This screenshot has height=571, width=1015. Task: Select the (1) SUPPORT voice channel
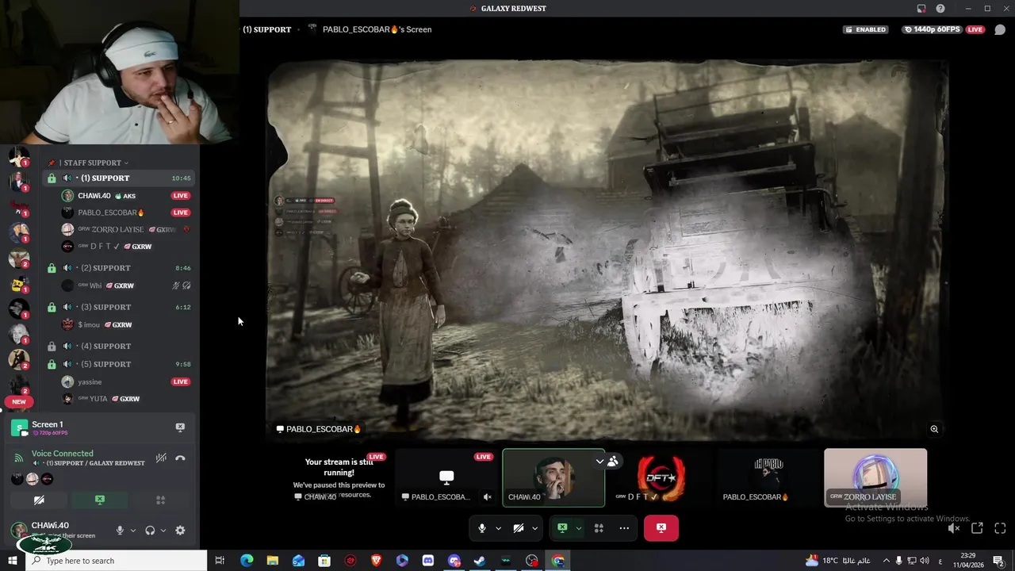tap(119, 178)
